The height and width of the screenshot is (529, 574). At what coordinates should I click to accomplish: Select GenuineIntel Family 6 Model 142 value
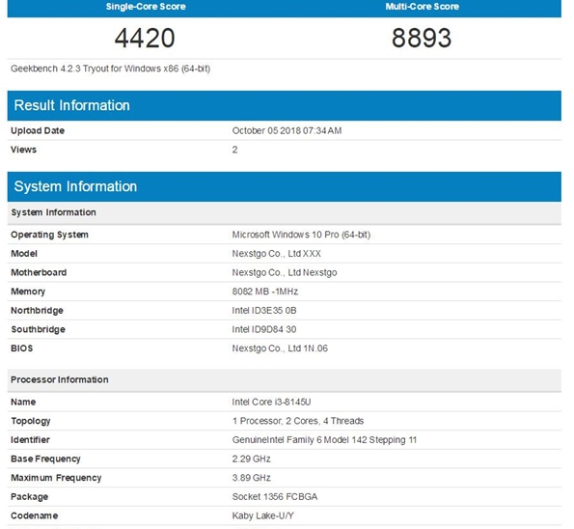324,440
